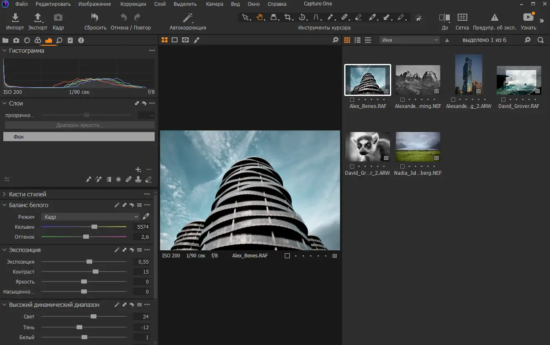Click the Import icon in toolbar
Viewport: 550px width, 345px height.
coord(15,18)
